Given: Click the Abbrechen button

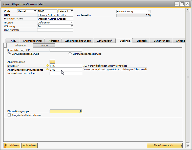Looking at the screenshot, I should pos(29,145).
